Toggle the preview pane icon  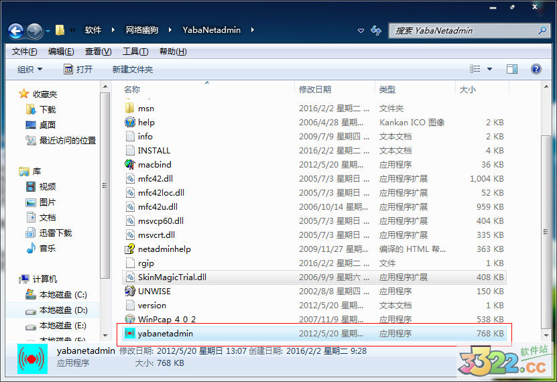pos(512,69)
